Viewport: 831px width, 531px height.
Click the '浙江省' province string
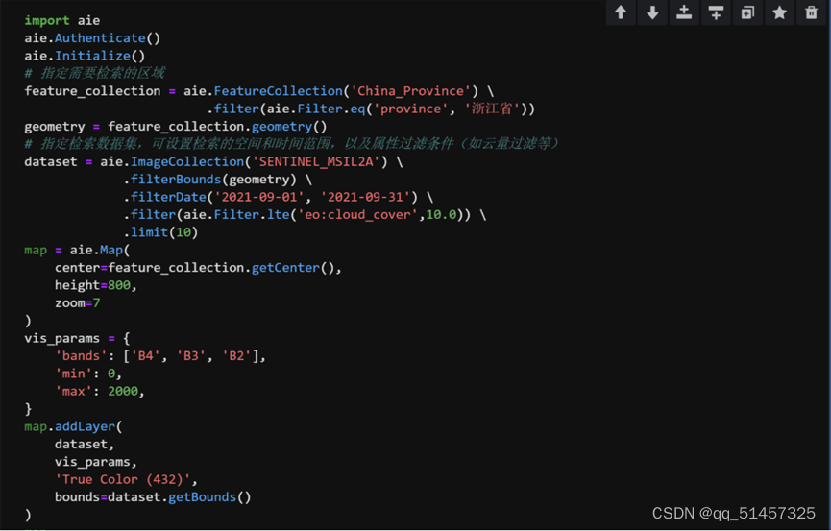[491, 109]
